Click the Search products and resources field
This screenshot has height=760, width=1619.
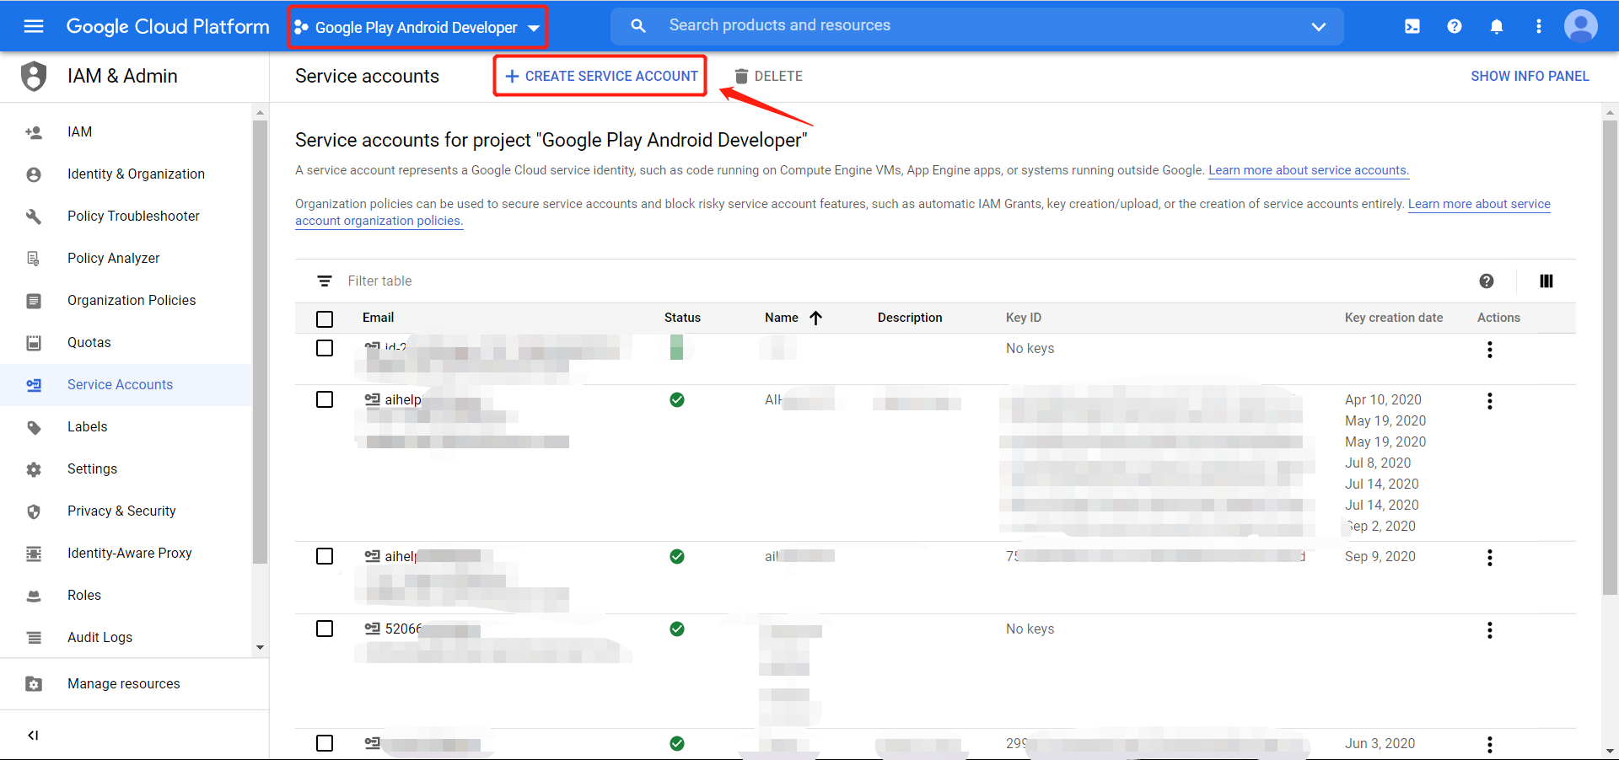(x=978, y=26)
